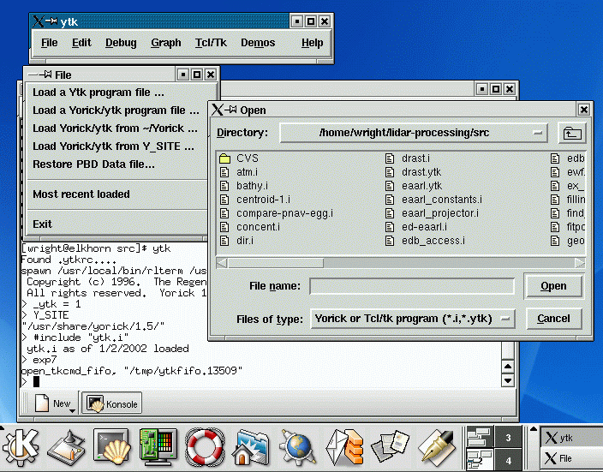Click the fountain pen editor icon

point(437,446)
